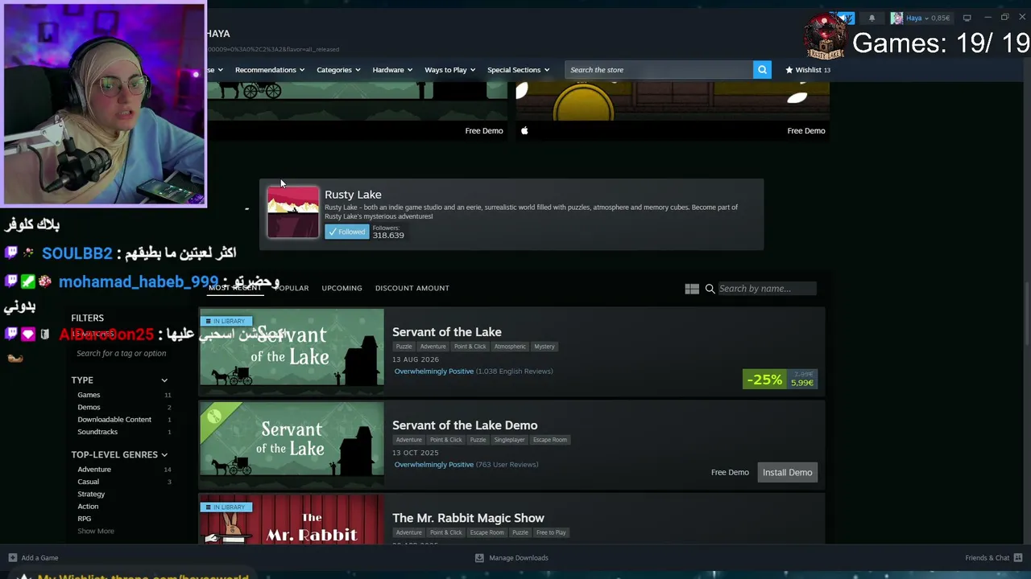Click Overwhelmingly Positive on Servant of the Lake Demo

(434, 465)
